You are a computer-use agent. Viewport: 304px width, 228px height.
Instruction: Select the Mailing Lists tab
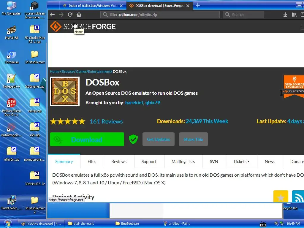tap(183, 161)
